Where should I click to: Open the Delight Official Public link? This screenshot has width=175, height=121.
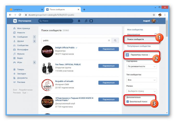(x=65, y=48)
